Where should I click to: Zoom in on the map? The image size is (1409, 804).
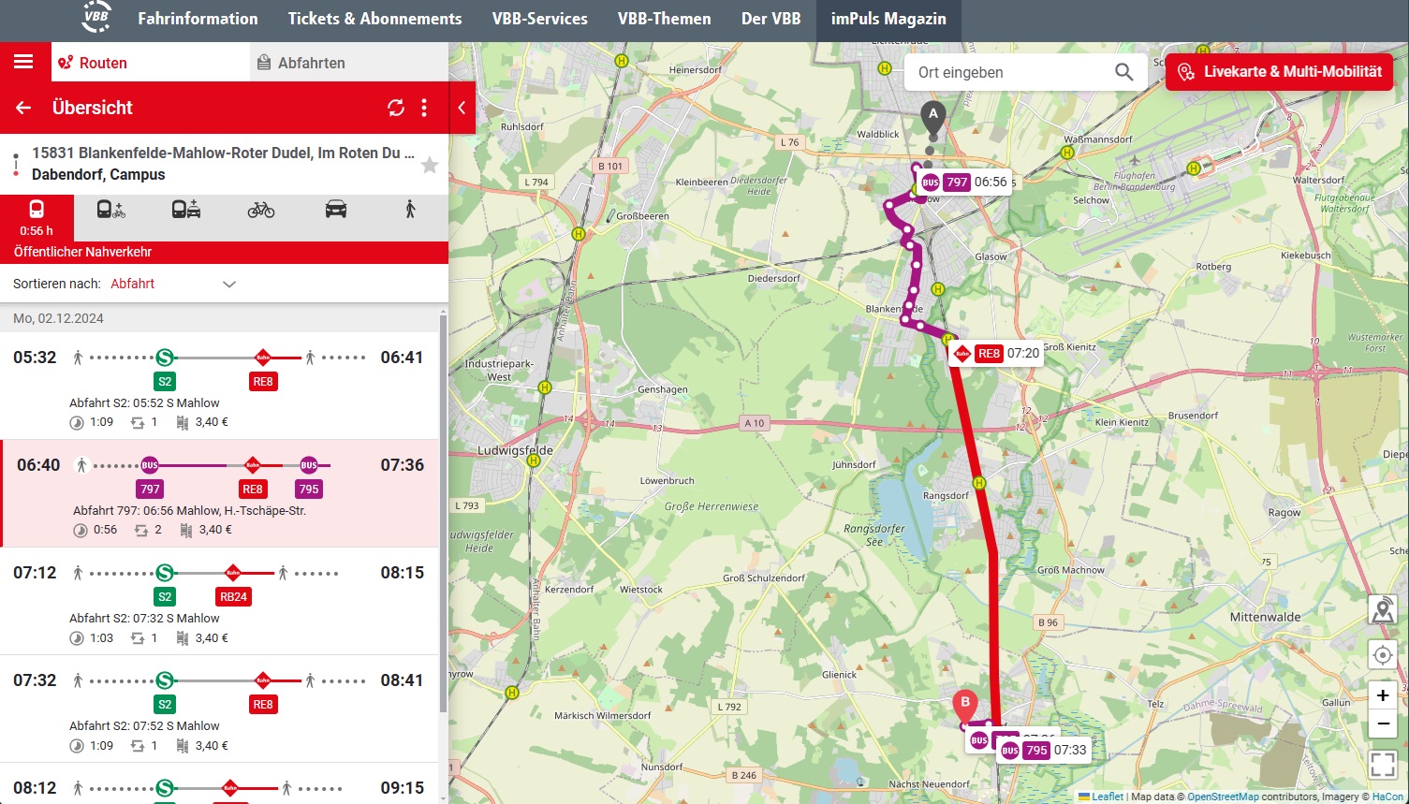[x=1382, y=695]
